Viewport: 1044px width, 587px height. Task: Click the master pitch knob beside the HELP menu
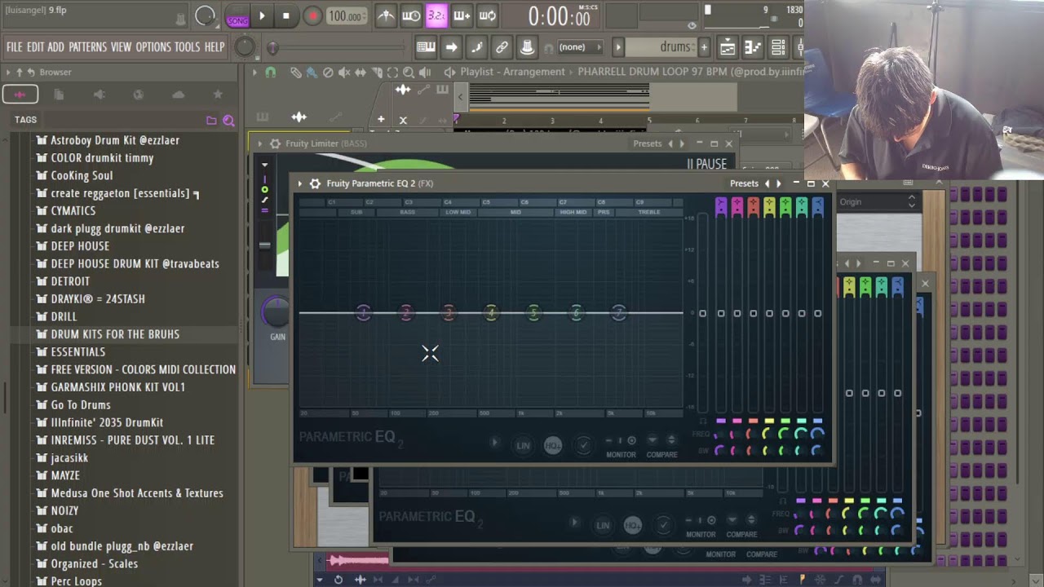click(245, 47)
